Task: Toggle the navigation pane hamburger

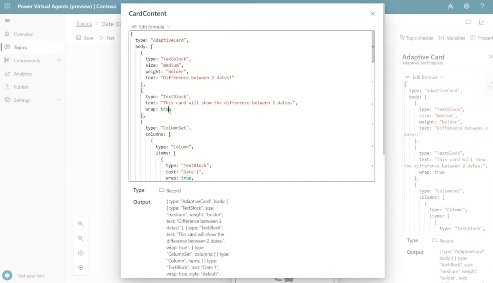Action: (7, 20)
